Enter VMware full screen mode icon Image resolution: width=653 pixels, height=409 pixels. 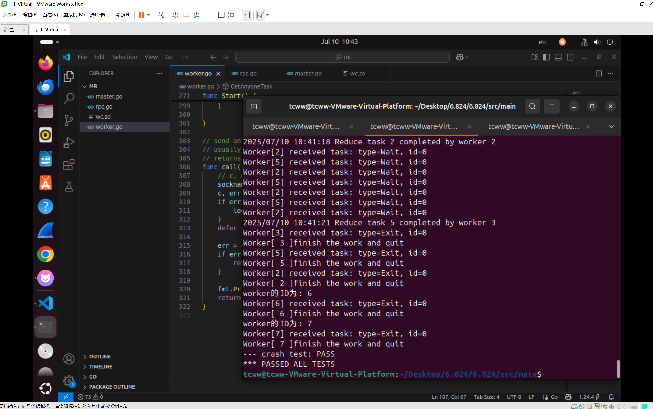coord(232,15)
